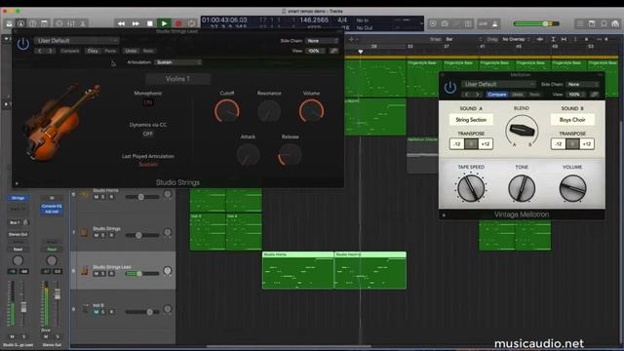Set Sound B transpose to -12
Viewport: 624px width, 351px height.
pyautogui.click(x=559, y=144)
